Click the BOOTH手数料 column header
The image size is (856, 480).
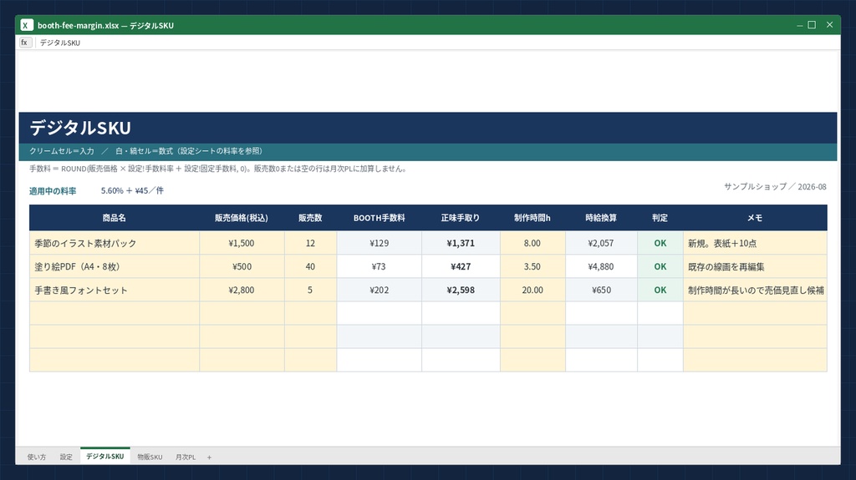(379, 218)
